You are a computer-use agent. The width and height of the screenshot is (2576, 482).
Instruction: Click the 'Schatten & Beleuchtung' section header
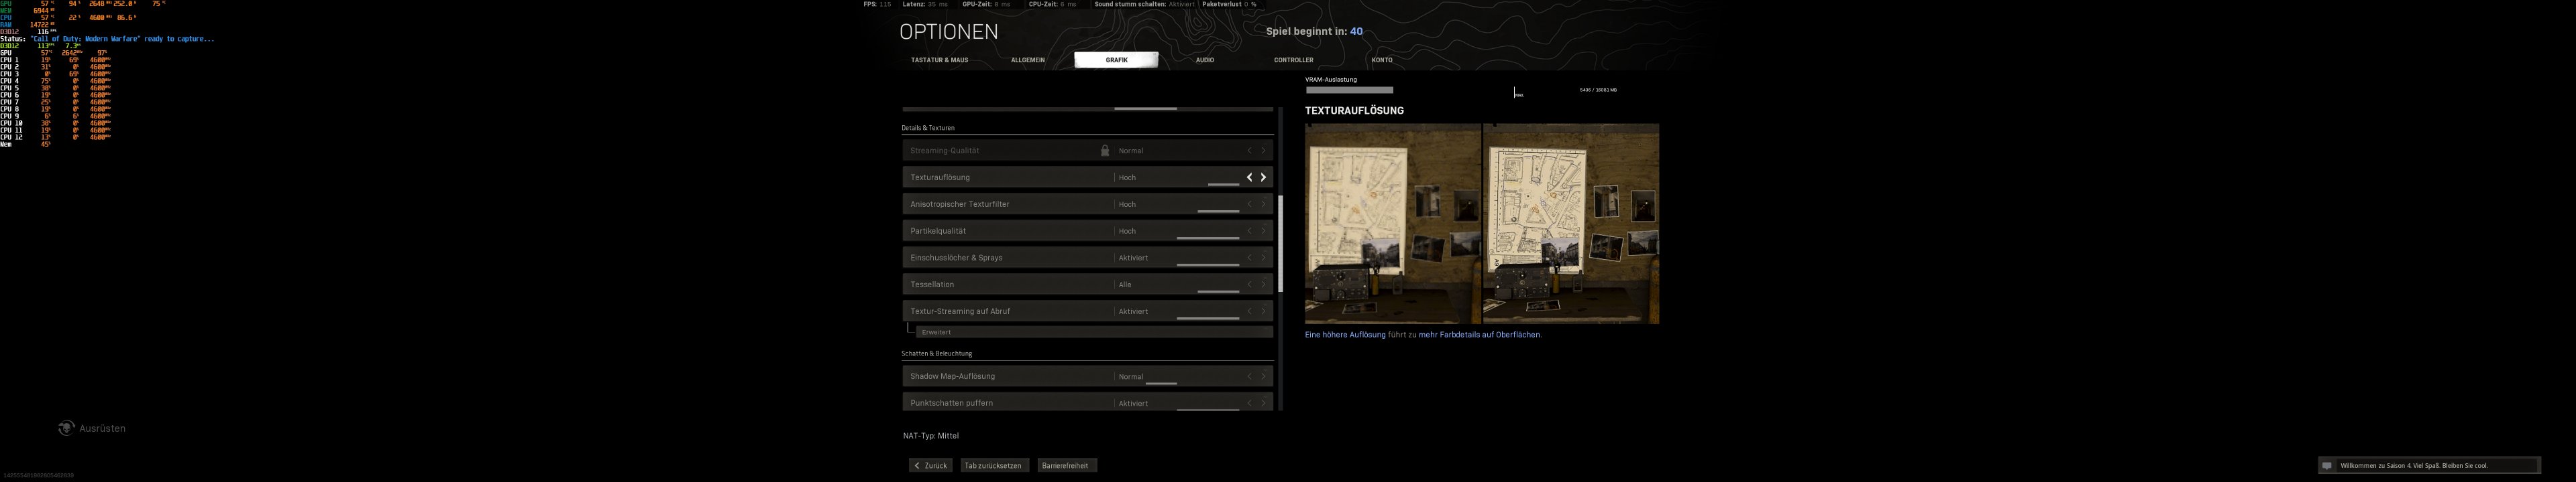(x=936, y=353)
